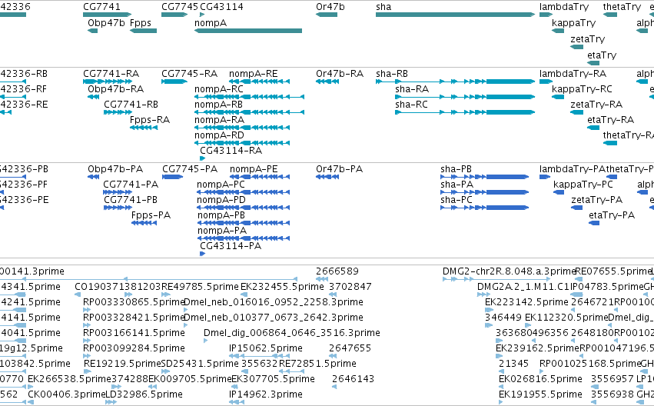The height and width of the screenshot is (406, 654).
Task: Click transcript CG43114-RA label
Action: click(231, 150)
